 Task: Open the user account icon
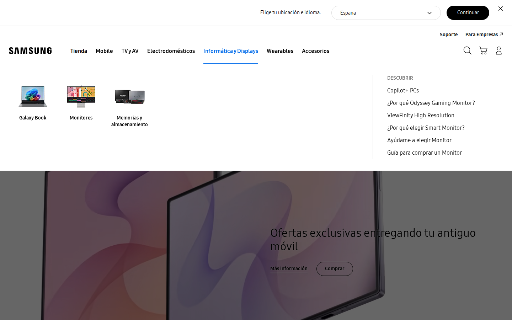498,50
